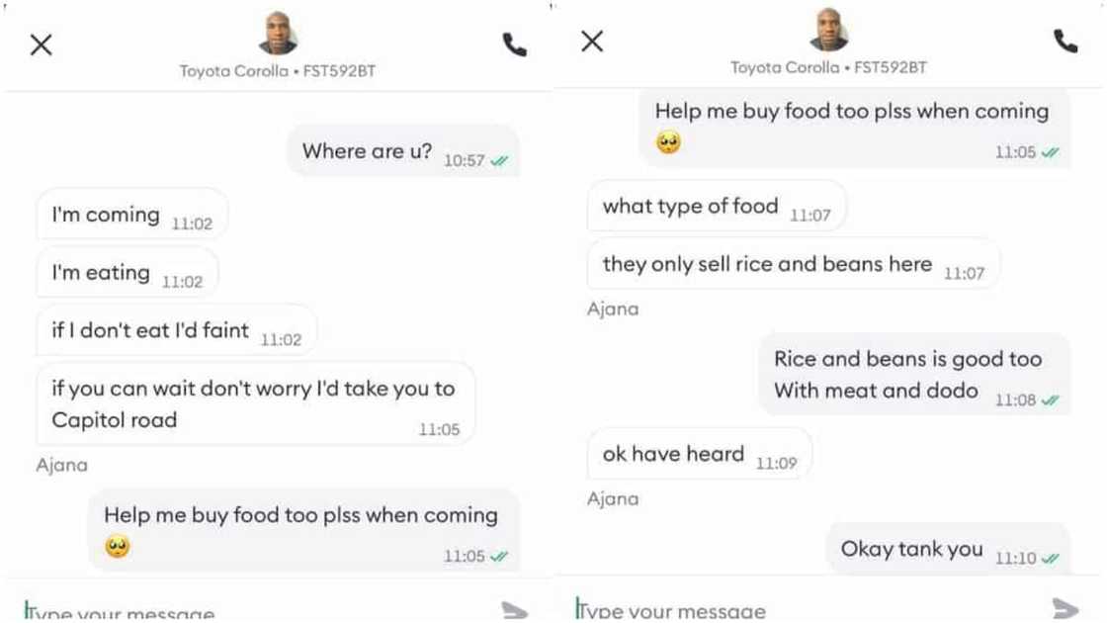Tap the send arrow in left chat

pyautogui.click(x=515, y=610)
